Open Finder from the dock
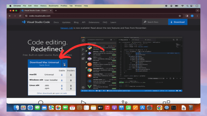This screenshot has height=116, width=207. coord(16,108)
